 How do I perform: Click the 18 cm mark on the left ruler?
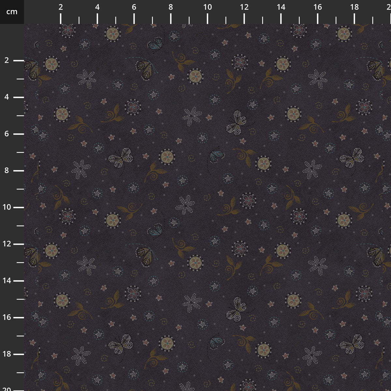point(7,354)
